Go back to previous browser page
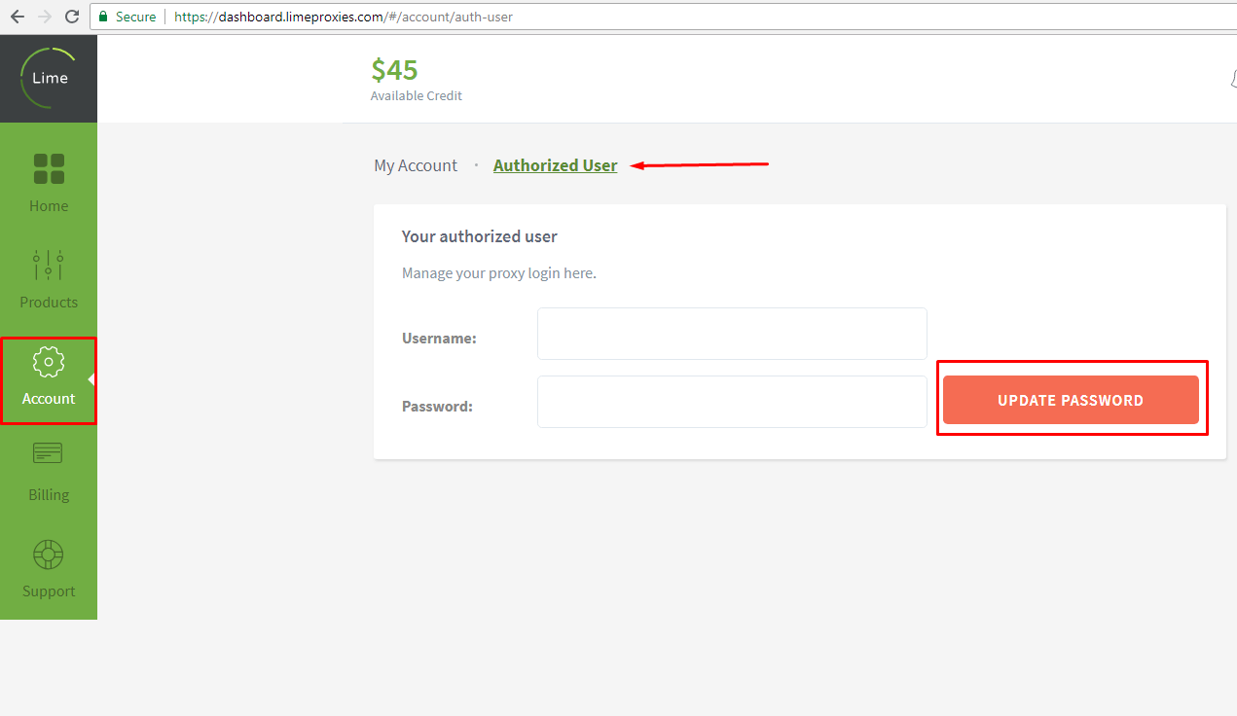 coord(17,17)
